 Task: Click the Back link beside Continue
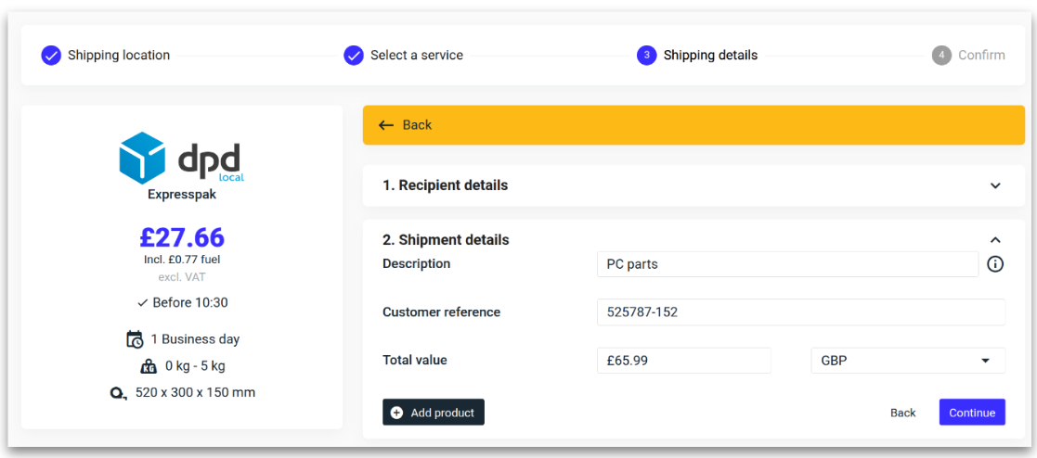(x=902, y=413)
